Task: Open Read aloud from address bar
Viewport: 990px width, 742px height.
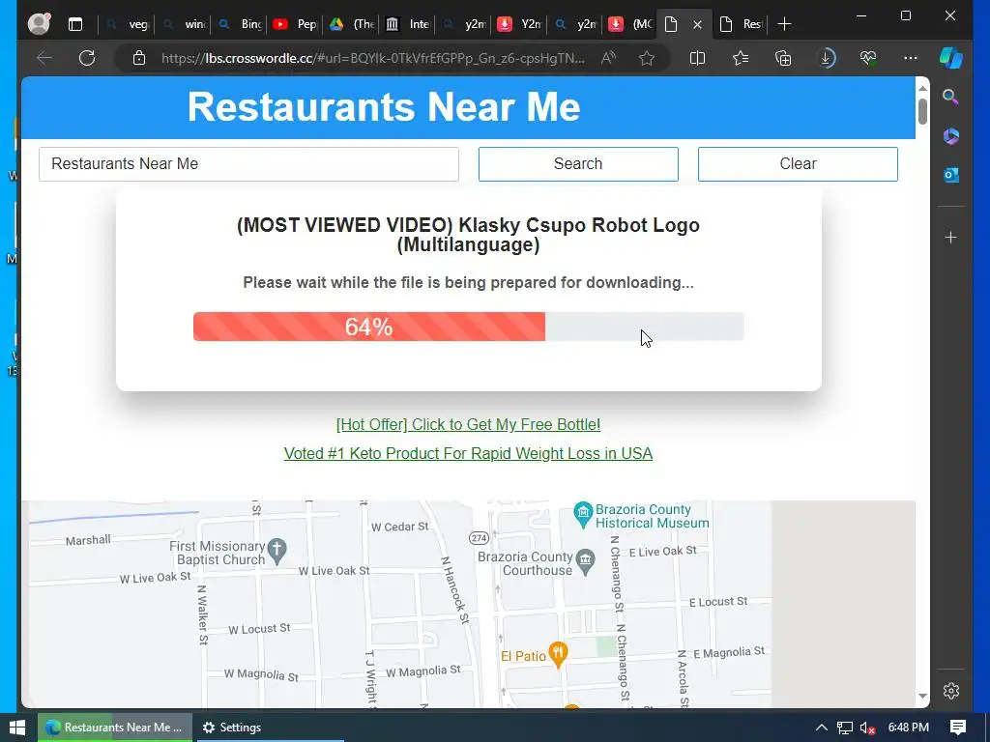Action: coord(609,58)
